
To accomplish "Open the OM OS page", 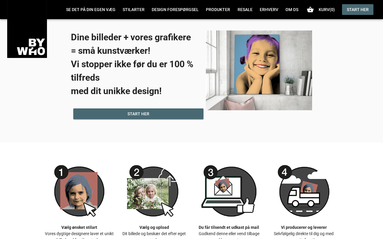I will pos(292,10).
